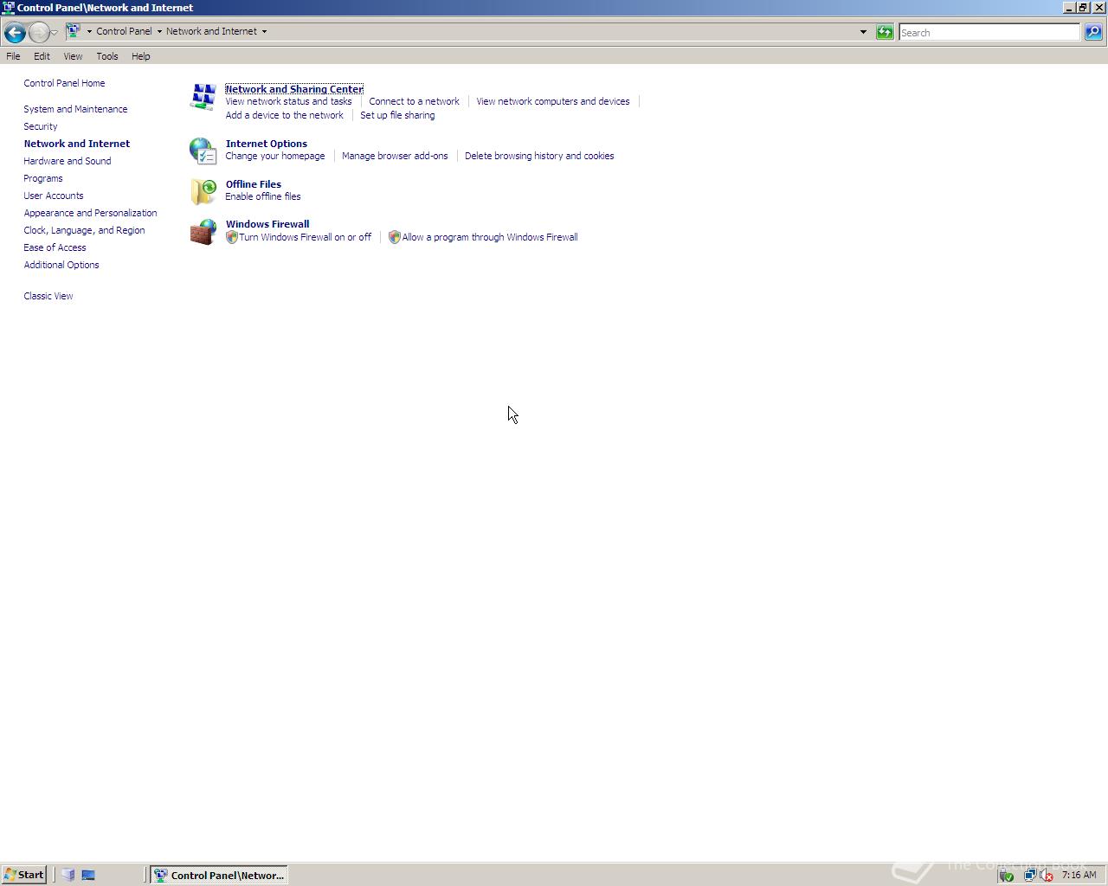Click the Windows Firewall brick wall icon
This screenshot has height=886, width=1108.
[x=203, y=232]
